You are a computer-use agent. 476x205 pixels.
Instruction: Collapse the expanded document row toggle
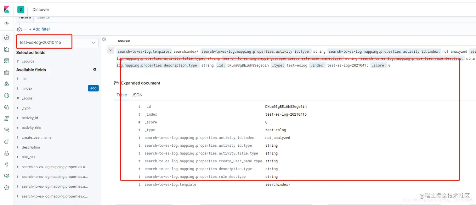[110, 50]
